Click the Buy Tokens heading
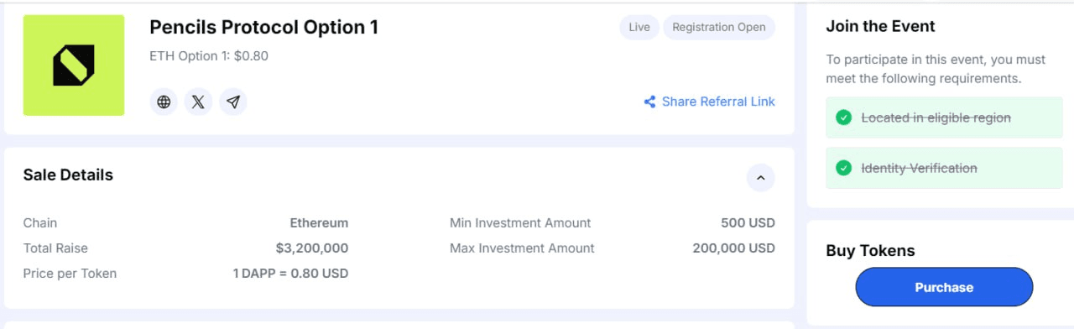This screenshot has height=329, width=1074. (870, 250)
